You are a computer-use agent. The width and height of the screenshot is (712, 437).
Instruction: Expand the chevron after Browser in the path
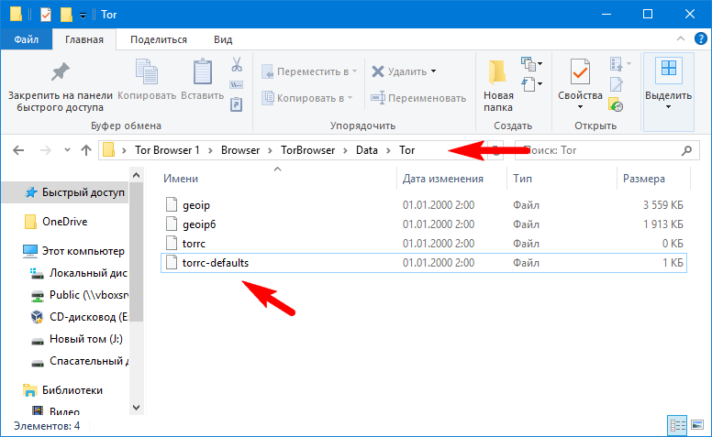270,150
